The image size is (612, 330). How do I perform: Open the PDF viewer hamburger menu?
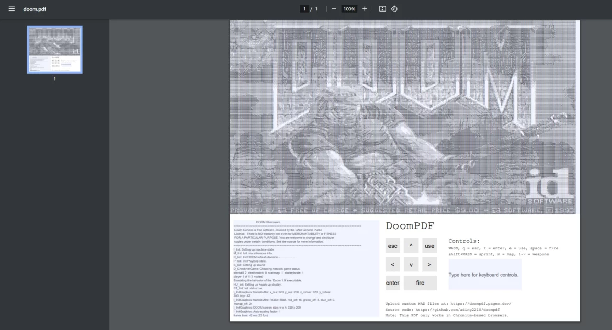click(x=12, y=8)
